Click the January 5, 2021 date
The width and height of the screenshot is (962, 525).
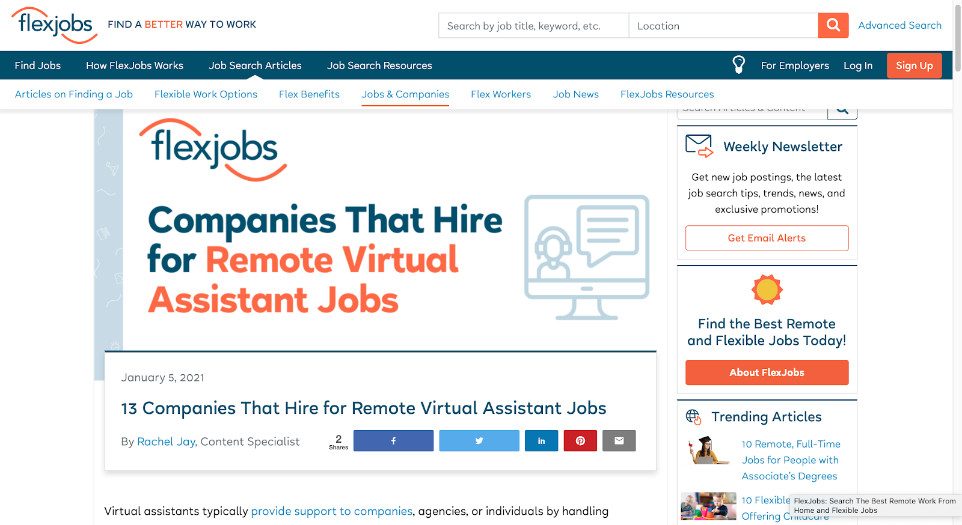coord(162,378)
